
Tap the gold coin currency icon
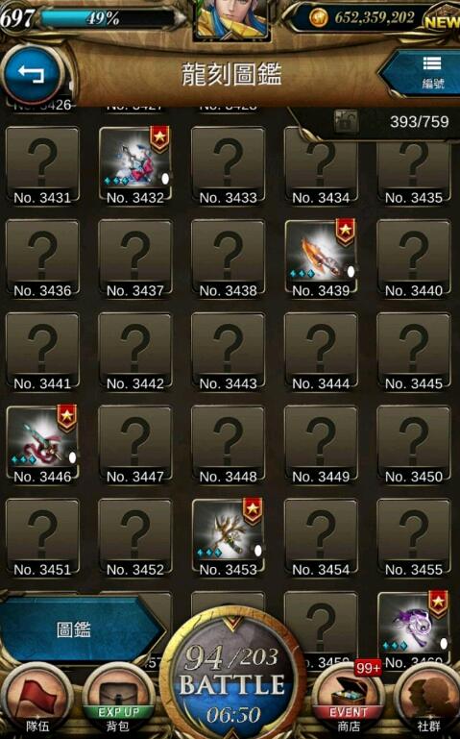[318, 18]
